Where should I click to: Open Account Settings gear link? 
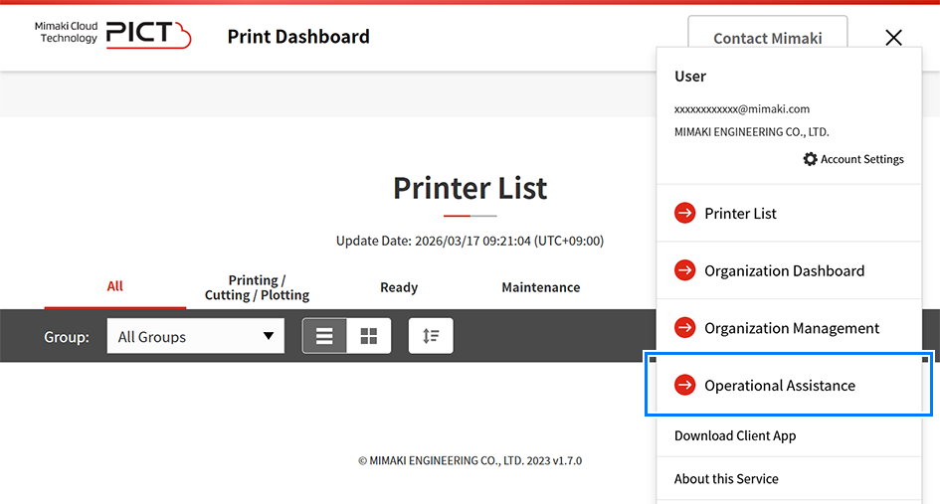[x=853, y=159]
